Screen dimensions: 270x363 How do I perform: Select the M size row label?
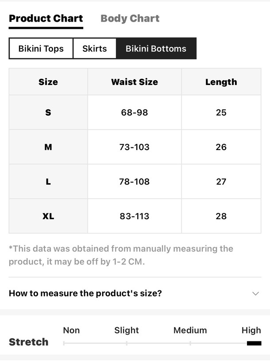click(48, 147)
